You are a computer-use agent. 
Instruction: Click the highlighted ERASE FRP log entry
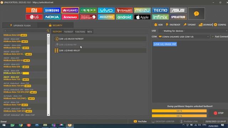[165, 44]
